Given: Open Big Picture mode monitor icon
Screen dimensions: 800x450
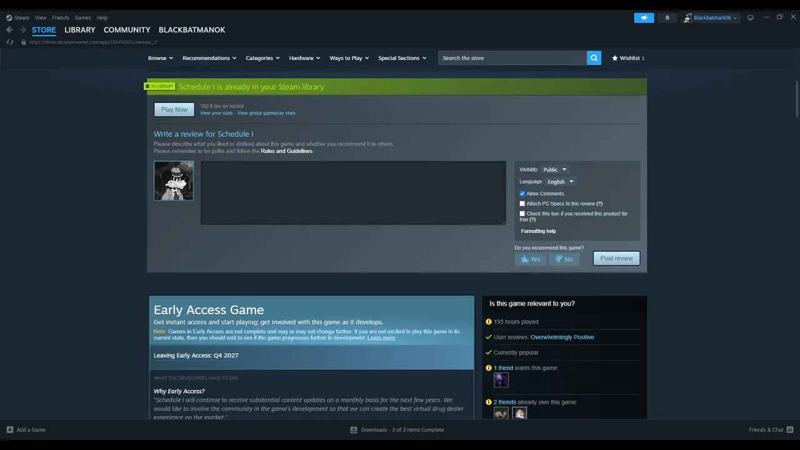Looking at the screenshot, I should click(x=750, y=17).
